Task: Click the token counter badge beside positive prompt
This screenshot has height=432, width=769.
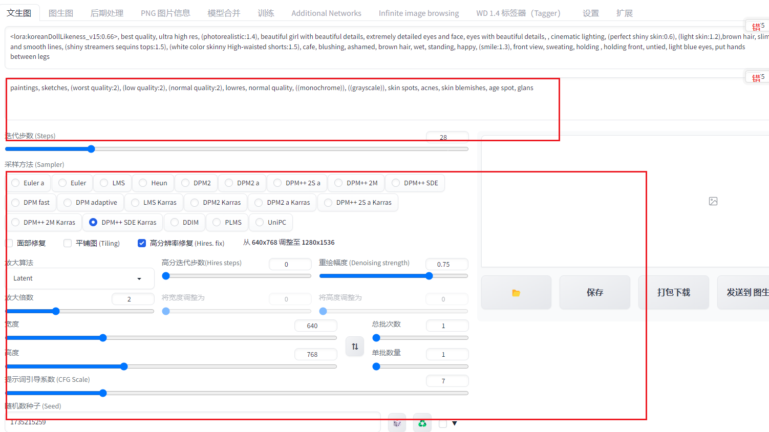Action: [758, 26]
